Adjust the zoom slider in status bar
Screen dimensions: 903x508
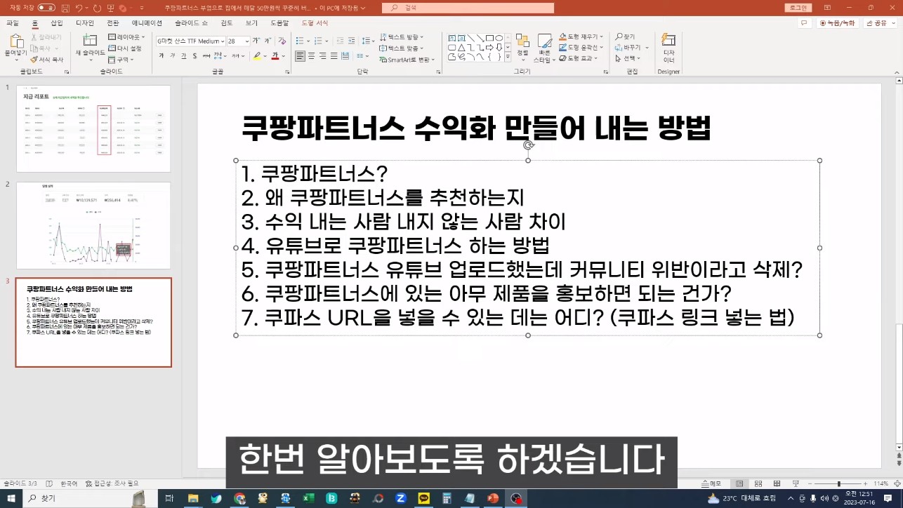pos(838,483)
